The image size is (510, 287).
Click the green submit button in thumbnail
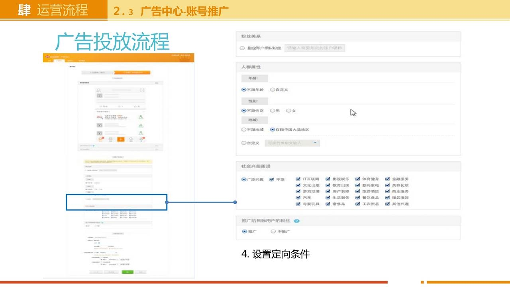tap(127, 272)
